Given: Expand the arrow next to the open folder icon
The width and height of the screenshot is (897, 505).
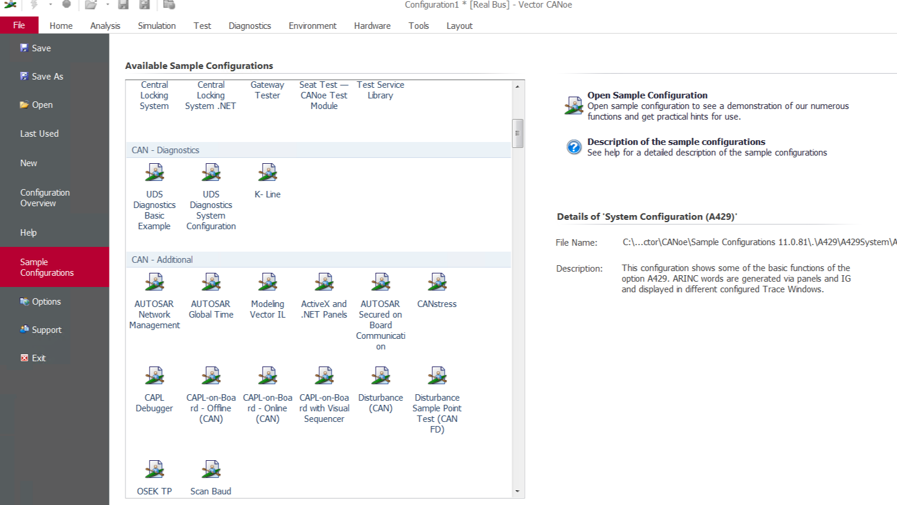Looking at the screenshot, I should coord(107,5).
